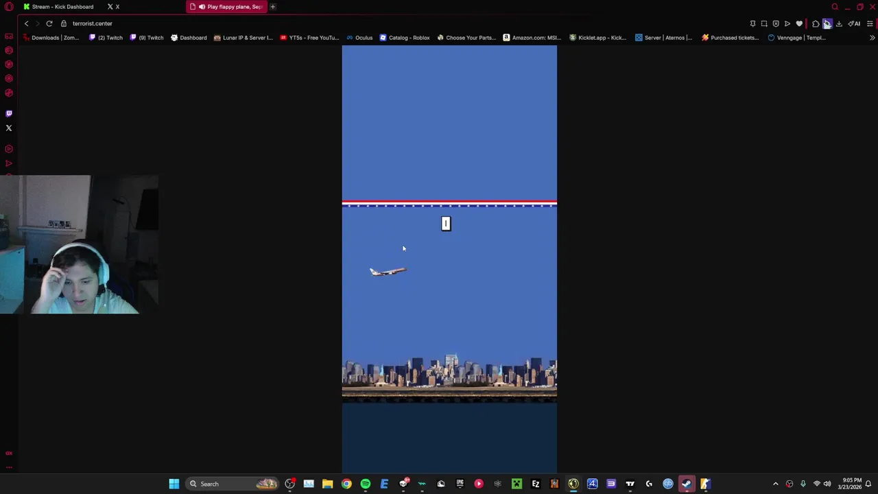Open Spotify from the taskbar
The width and height of the screenshot is (878, 494).
click(366, 484)
